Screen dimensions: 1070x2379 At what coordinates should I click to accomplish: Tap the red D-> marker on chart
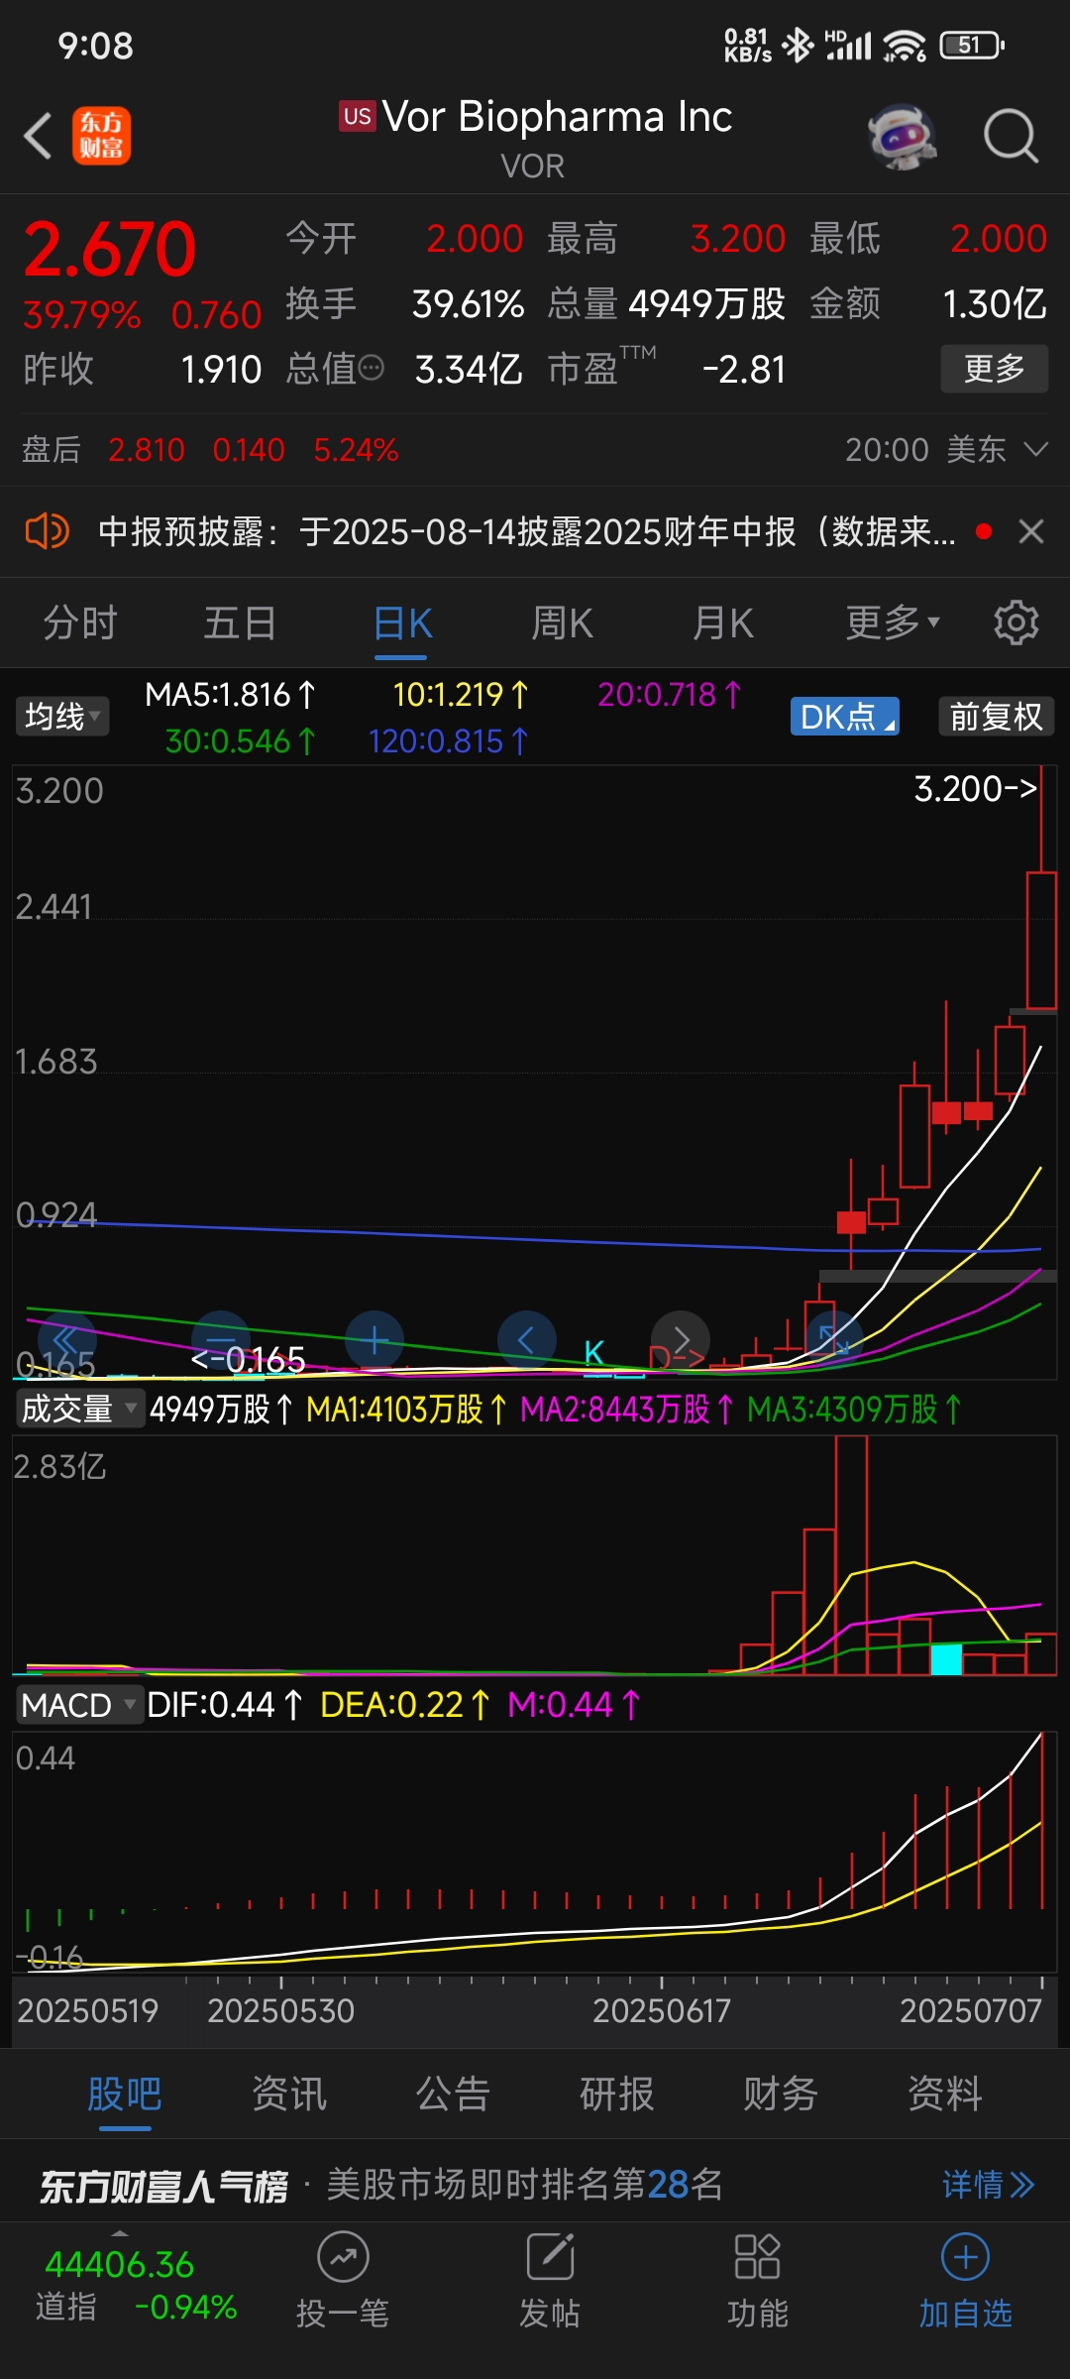coord(677,1356)
